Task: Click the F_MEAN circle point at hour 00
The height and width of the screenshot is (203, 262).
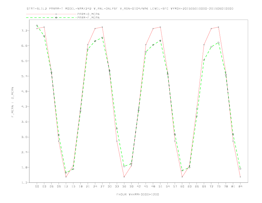Action: pos(37,26)
